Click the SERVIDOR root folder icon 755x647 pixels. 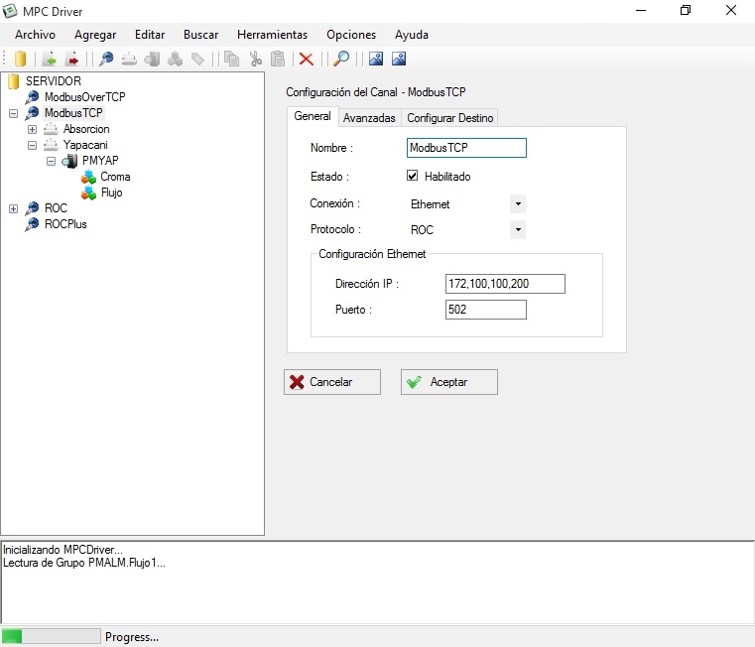point(14,81)
